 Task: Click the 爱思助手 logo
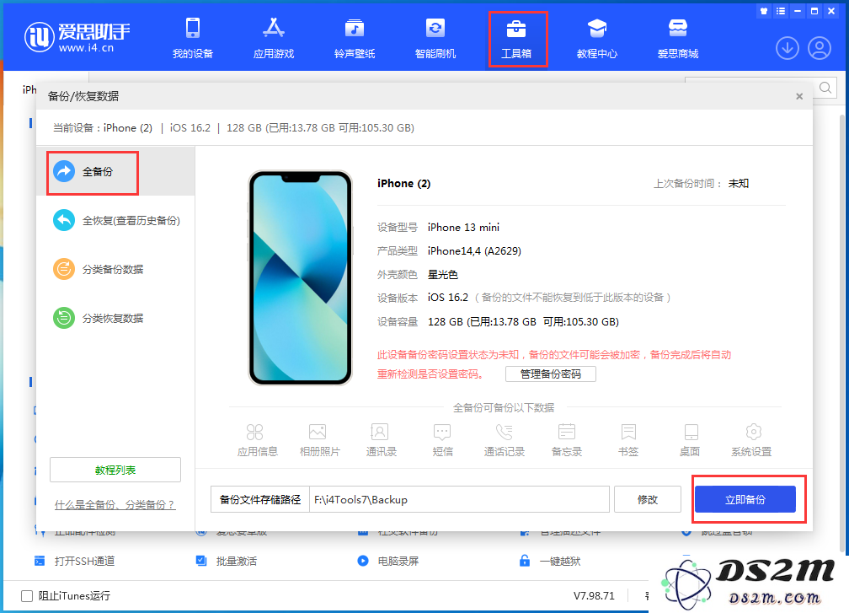click(77, 37)
